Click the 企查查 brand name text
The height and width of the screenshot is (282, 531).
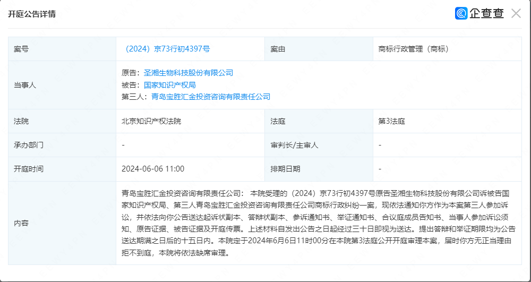pyautogui.click(x=486, y=13)
